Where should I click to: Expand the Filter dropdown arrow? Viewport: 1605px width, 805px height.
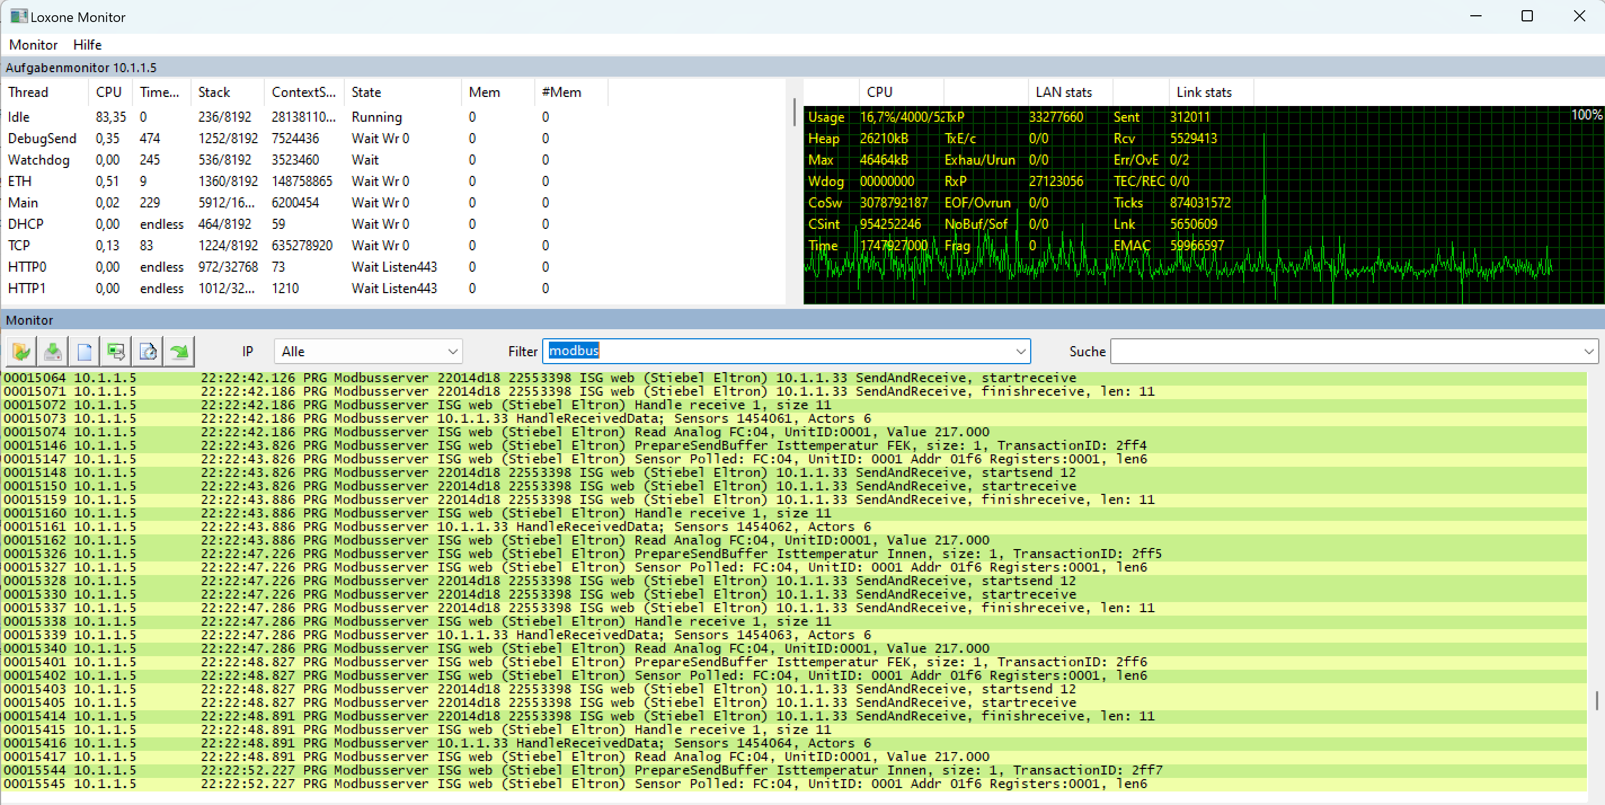point(1020,351)
